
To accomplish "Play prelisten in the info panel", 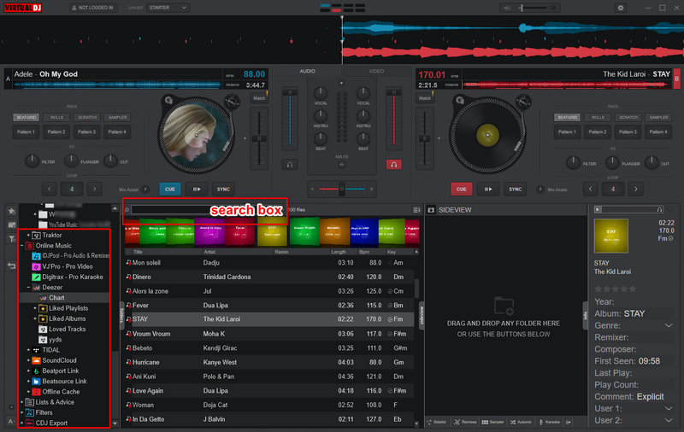I will (598, 209).
